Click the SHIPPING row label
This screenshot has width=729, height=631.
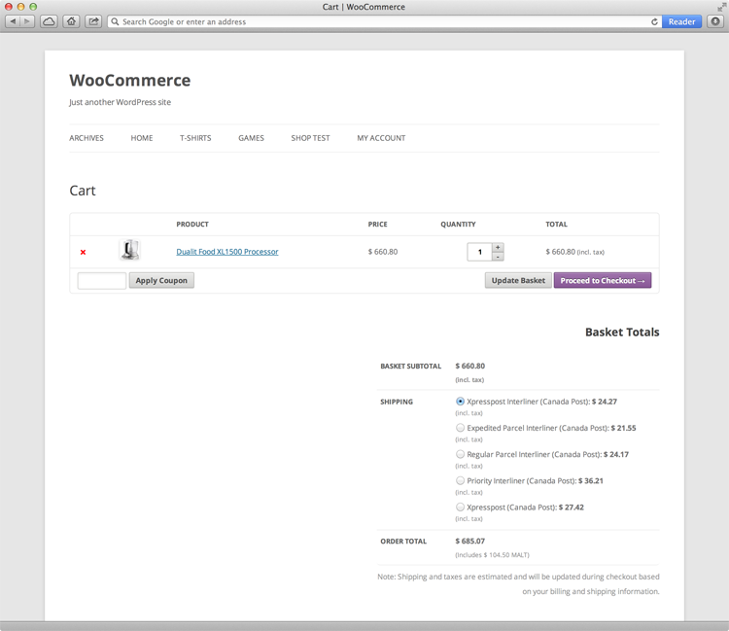point(397,402)
